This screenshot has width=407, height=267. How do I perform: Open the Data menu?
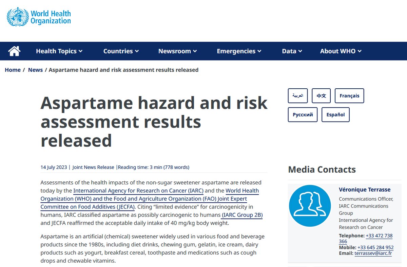(292, 51)
